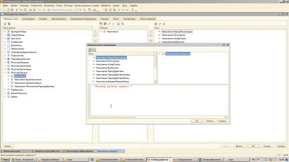Expand the КритерииОтбора tree node
This screenshot has width=289, height=162.
pyautogui.click(x=5, y=31)
